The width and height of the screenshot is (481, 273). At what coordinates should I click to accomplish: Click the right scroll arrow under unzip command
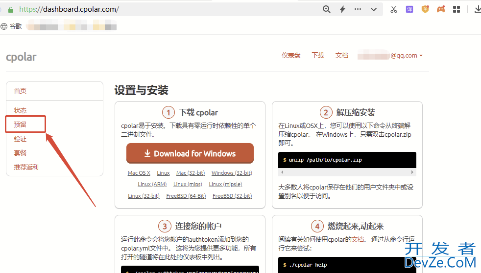click(x=412, y=172)
